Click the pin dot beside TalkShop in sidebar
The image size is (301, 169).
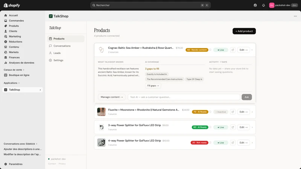40,90
